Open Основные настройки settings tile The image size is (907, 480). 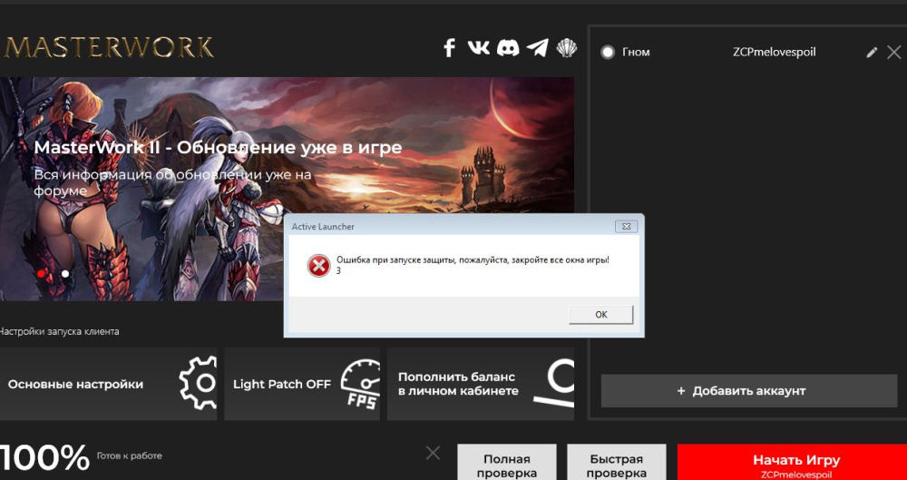pos(108,384)
